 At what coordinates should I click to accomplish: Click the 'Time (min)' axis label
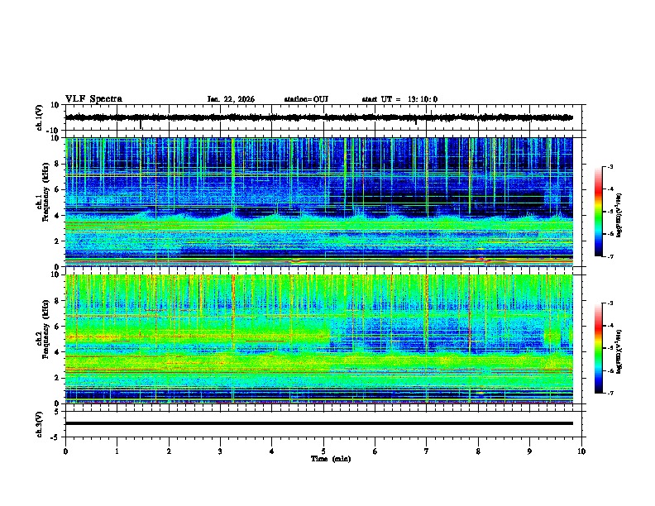coord(331,459)
